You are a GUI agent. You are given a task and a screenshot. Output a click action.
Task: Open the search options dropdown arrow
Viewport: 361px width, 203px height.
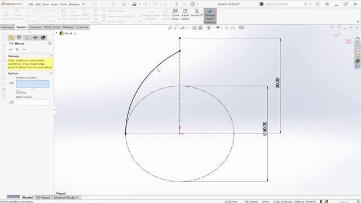click(x=310, y=4)
